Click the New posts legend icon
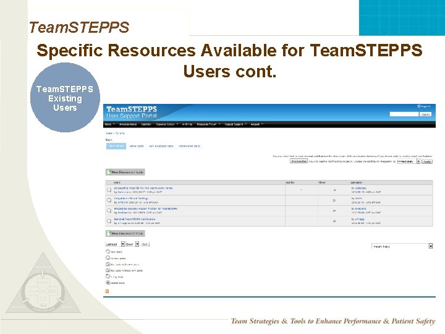The width and height of the screenshot is (445, 334). click(108, 251)
